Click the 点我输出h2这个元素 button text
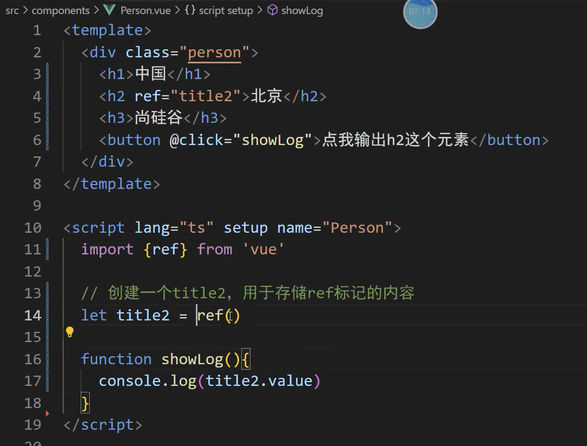 point(395,140)
